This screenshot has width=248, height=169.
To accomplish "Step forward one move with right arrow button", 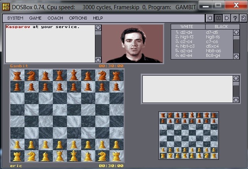I will (x=227, y=18).
